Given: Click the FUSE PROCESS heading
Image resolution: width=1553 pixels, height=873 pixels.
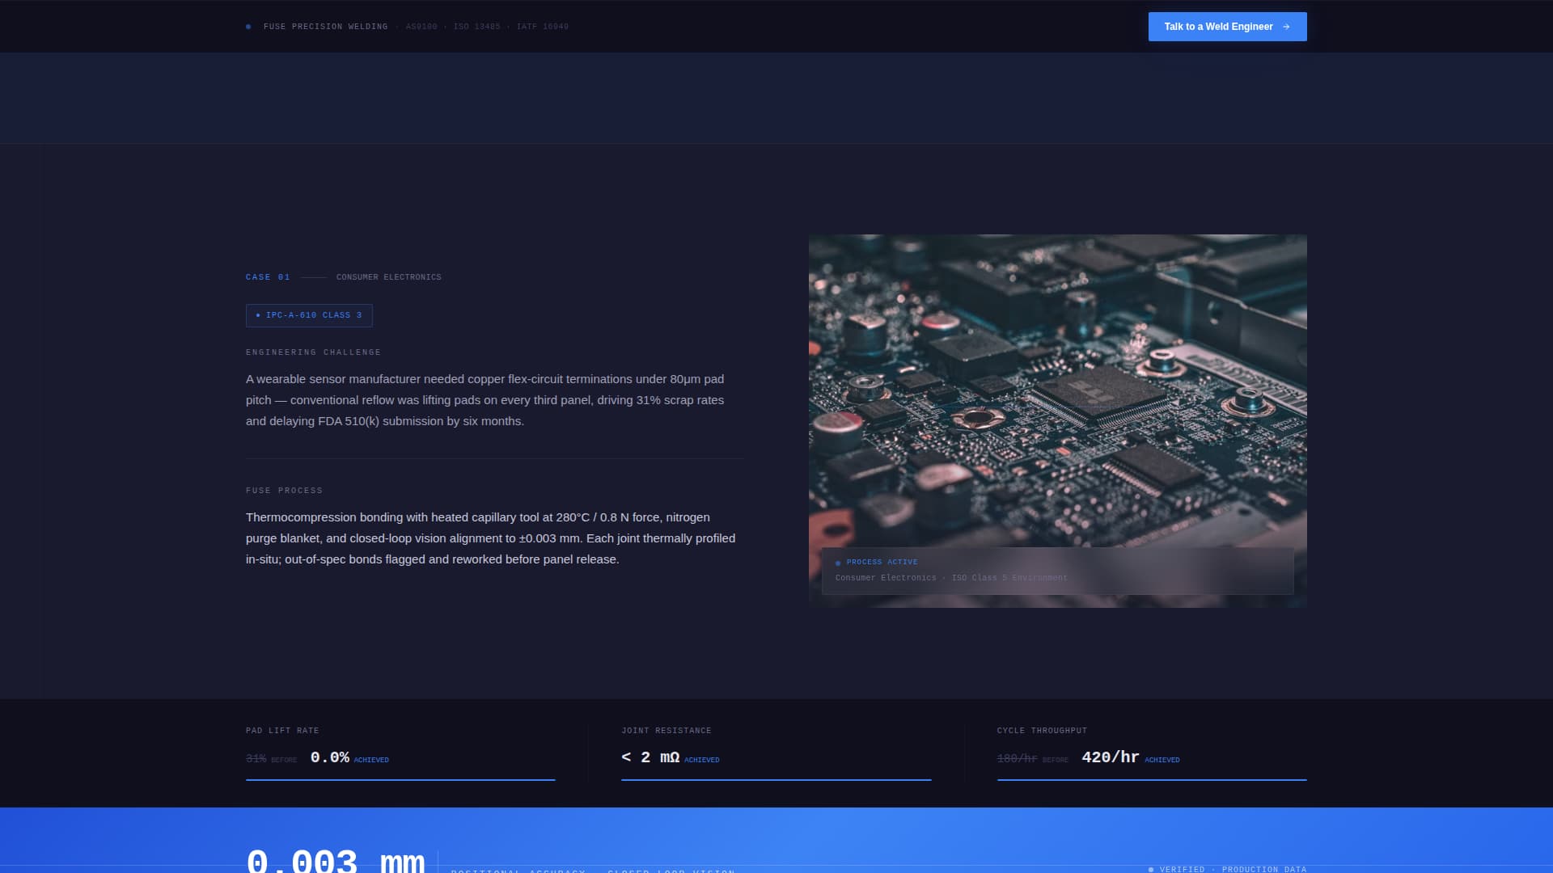Looking at the screenshot, I should point(284,491).
